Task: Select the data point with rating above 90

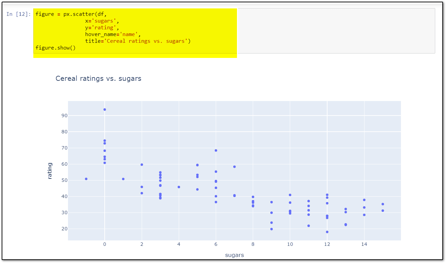Action: point(104,109)
